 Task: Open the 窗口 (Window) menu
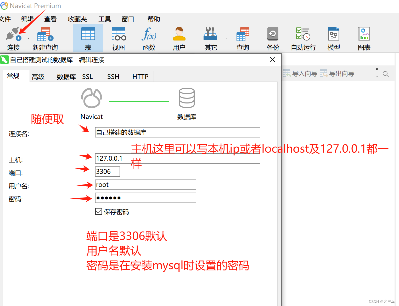(128, 19)
